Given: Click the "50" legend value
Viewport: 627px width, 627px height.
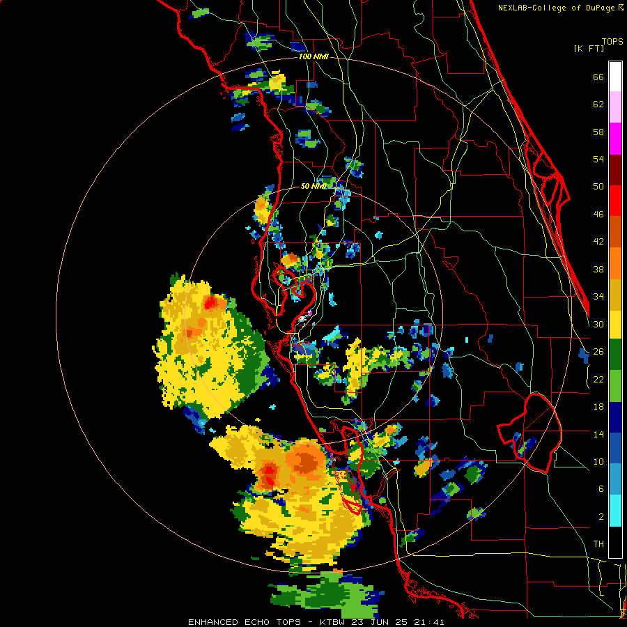Looking at the screenshot, I should tap(598, 186).
